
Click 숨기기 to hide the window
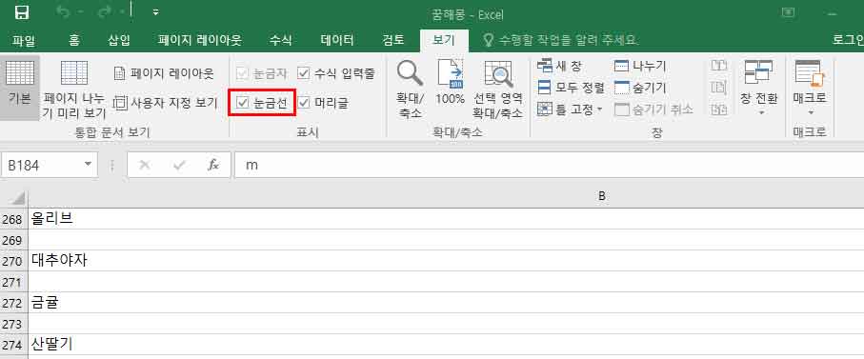tap(640, 88)
